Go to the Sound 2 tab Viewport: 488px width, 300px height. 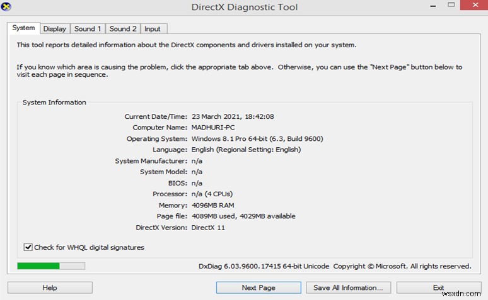pyautogui.click(x=123, y=29)
